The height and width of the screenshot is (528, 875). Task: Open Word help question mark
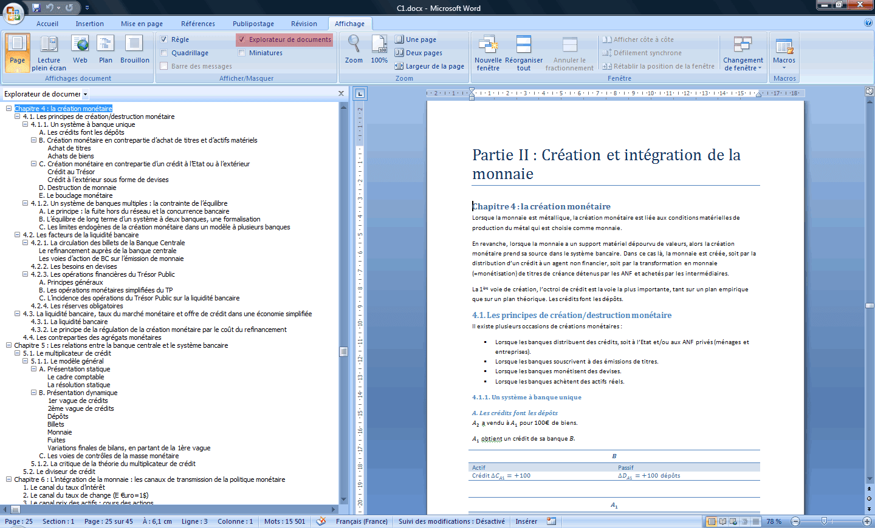pos(868,23)
